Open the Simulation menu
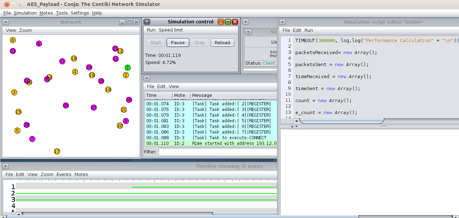The width and height of the screenshot is (459, 218). 25,13
